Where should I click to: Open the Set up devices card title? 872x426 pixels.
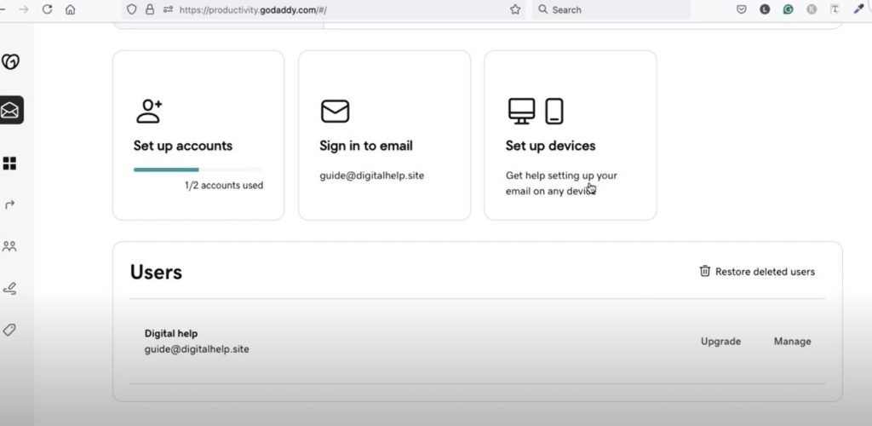coord(551,146)
